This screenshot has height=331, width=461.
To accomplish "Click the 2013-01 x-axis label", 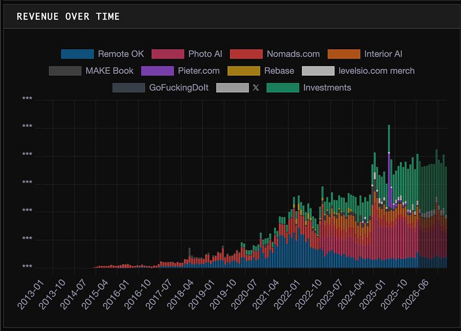I will (x=30, y=295).
